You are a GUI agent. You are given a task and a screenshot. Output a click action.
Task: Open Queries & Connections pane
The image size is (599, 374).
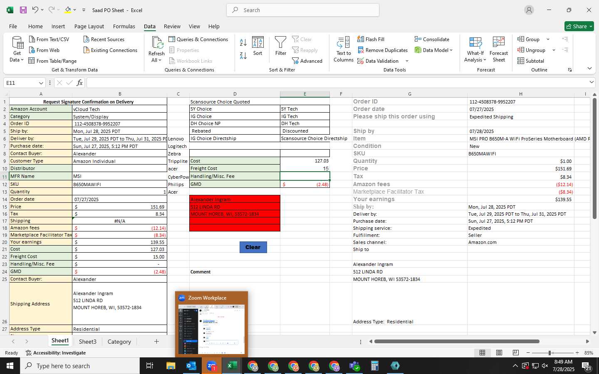coord(198,39)
